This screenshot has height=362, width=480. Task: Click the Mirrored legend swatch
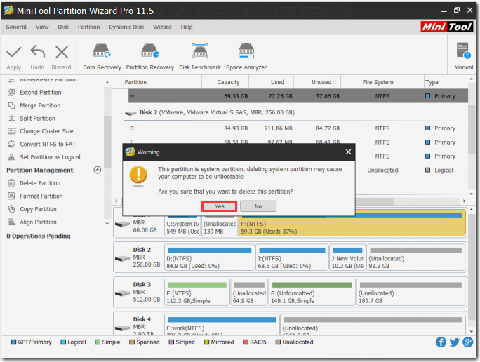click(206, 342)
